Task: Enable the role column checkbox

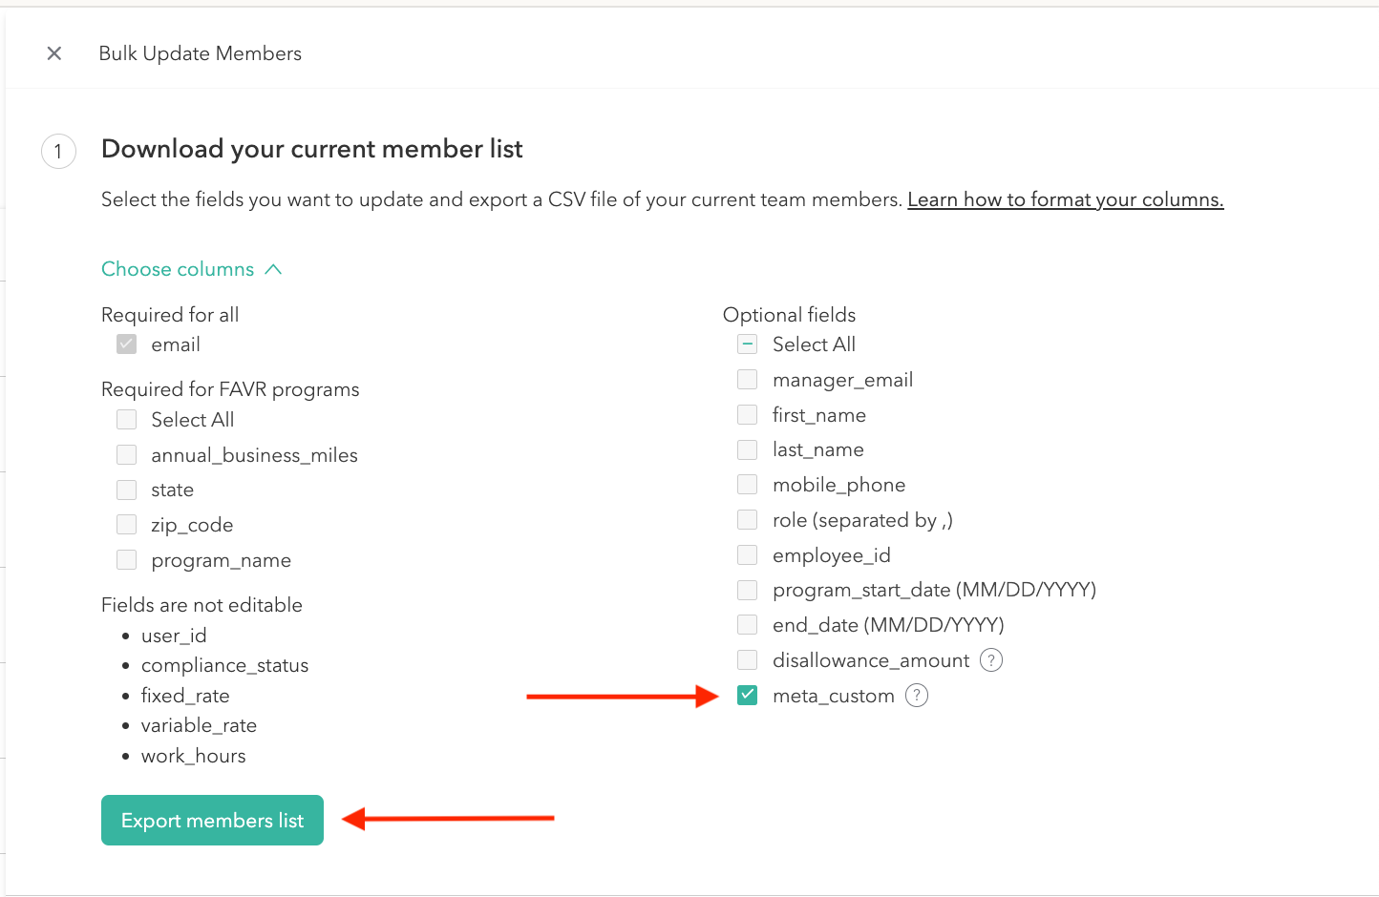Action: coord(748,520)
